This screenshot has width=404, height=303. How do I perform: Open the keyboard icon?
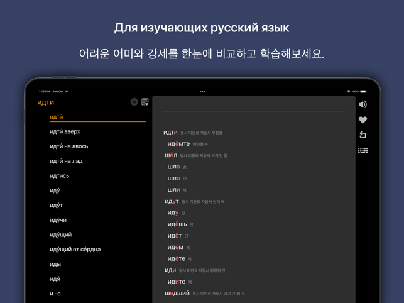click(363, 151)
